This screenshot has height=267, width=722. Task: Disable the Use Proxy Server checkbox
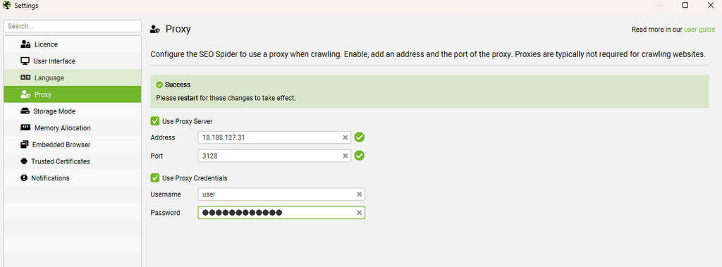point(155,121)
